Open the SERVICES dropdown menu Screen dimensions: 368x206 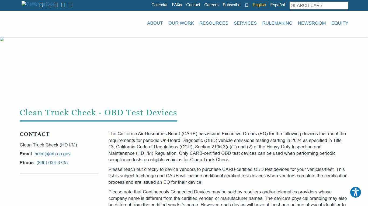[245, 23]
